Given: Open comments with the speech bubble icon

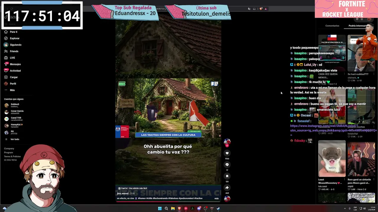Looking at the screenshot, I should pyautogui.click(x=227, y=165).
